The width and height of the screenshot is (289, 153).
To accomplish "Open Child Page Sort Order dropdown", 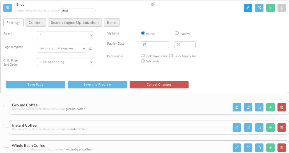I will pyautogui.click(x=65, y=62).
